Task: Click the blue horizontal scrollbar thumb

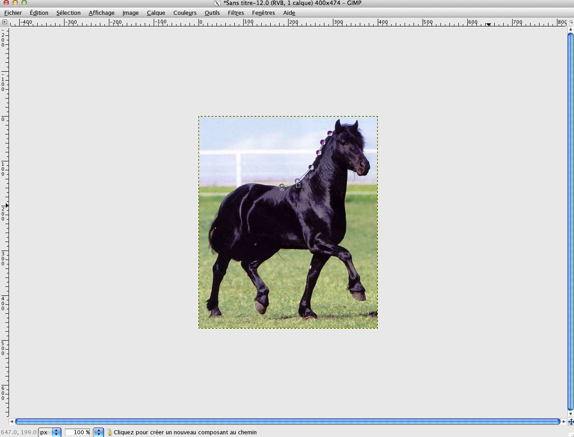Action: (288, 422)
